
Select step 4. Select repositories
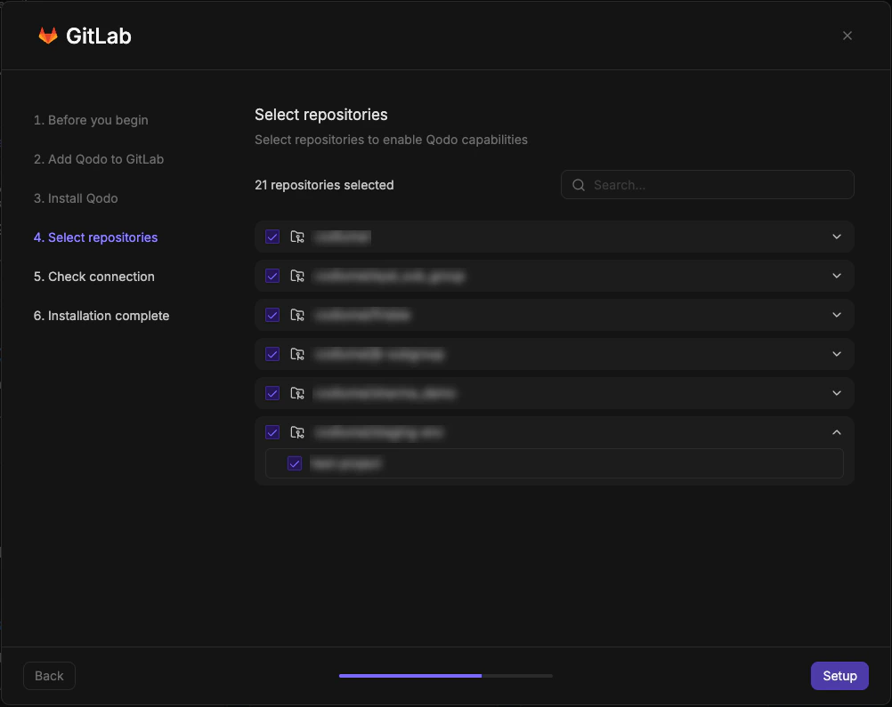click(x=95, y=237)
